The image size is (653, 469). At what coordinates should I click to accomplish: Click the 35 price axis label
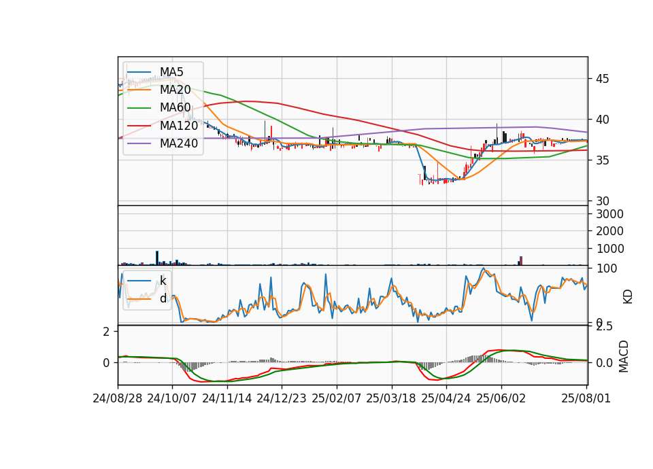pos(602,160)
